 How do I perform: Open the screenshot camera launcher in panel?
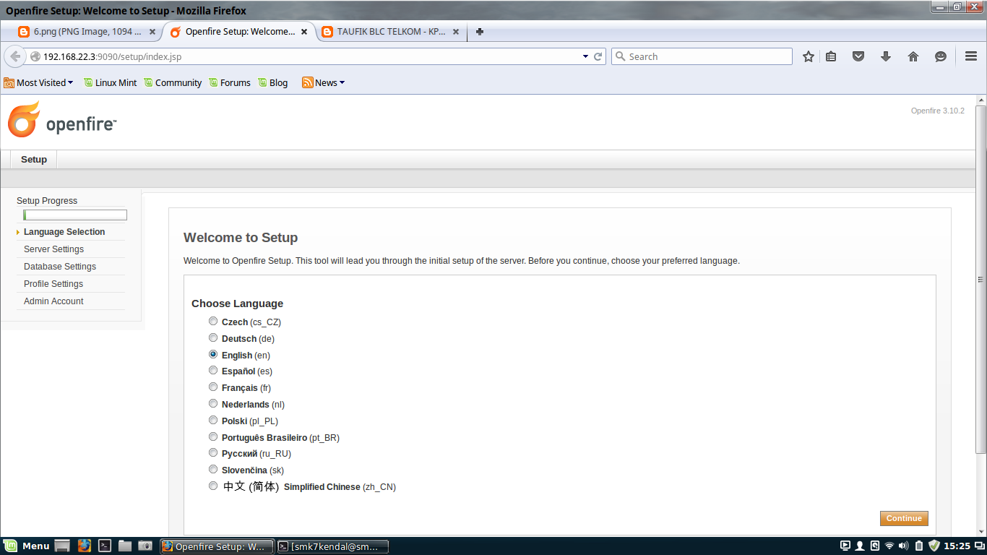click(x=145, y=546)
